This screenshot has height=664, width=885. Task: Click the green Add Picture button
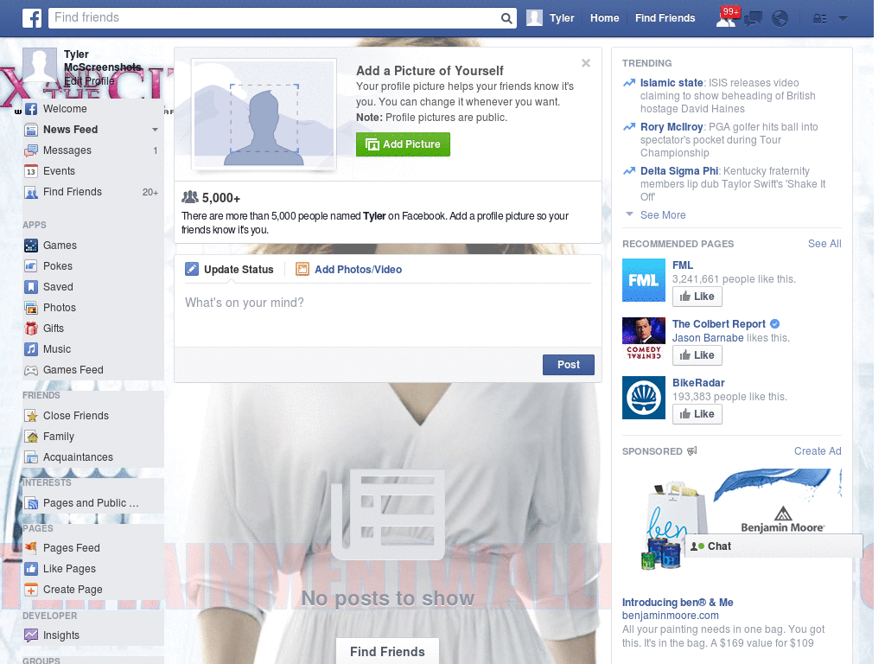click(x=403, y=144)
